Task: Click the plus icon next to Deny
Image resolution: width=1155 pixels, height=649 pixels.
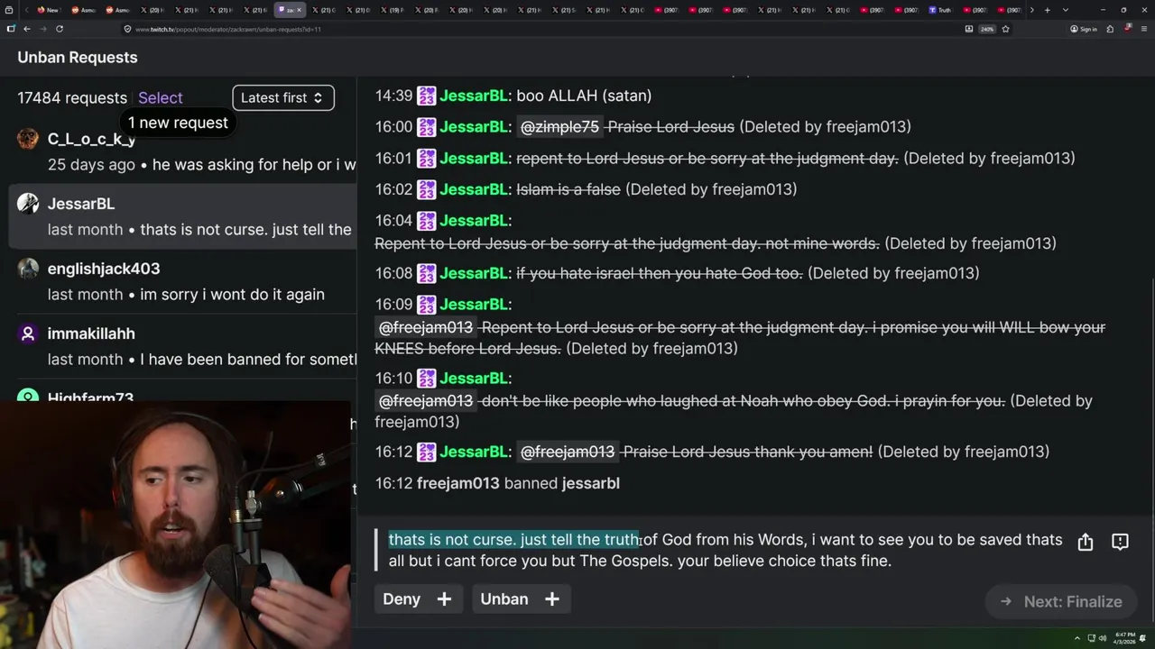Action: [444, 599]
